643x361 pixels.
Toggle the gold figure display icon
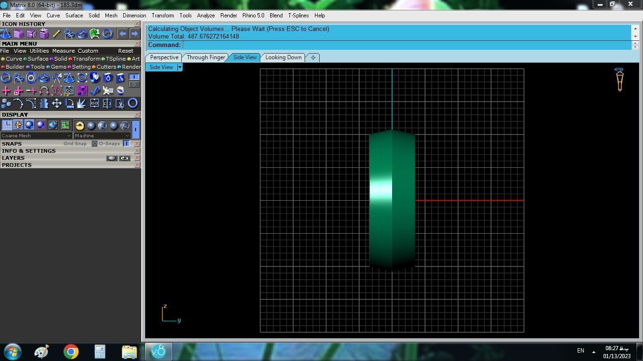[x=18, y=125]
